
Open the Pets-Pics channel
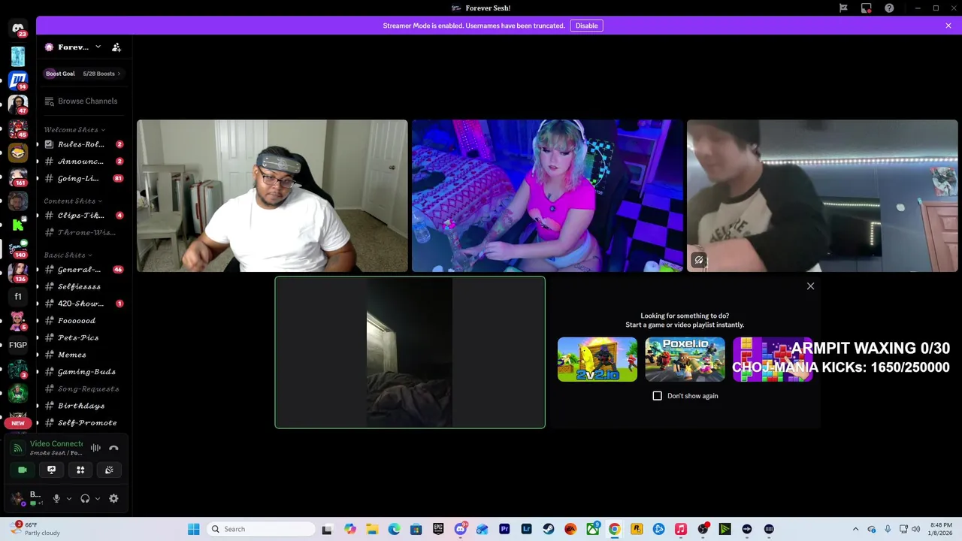click(83, 337)
